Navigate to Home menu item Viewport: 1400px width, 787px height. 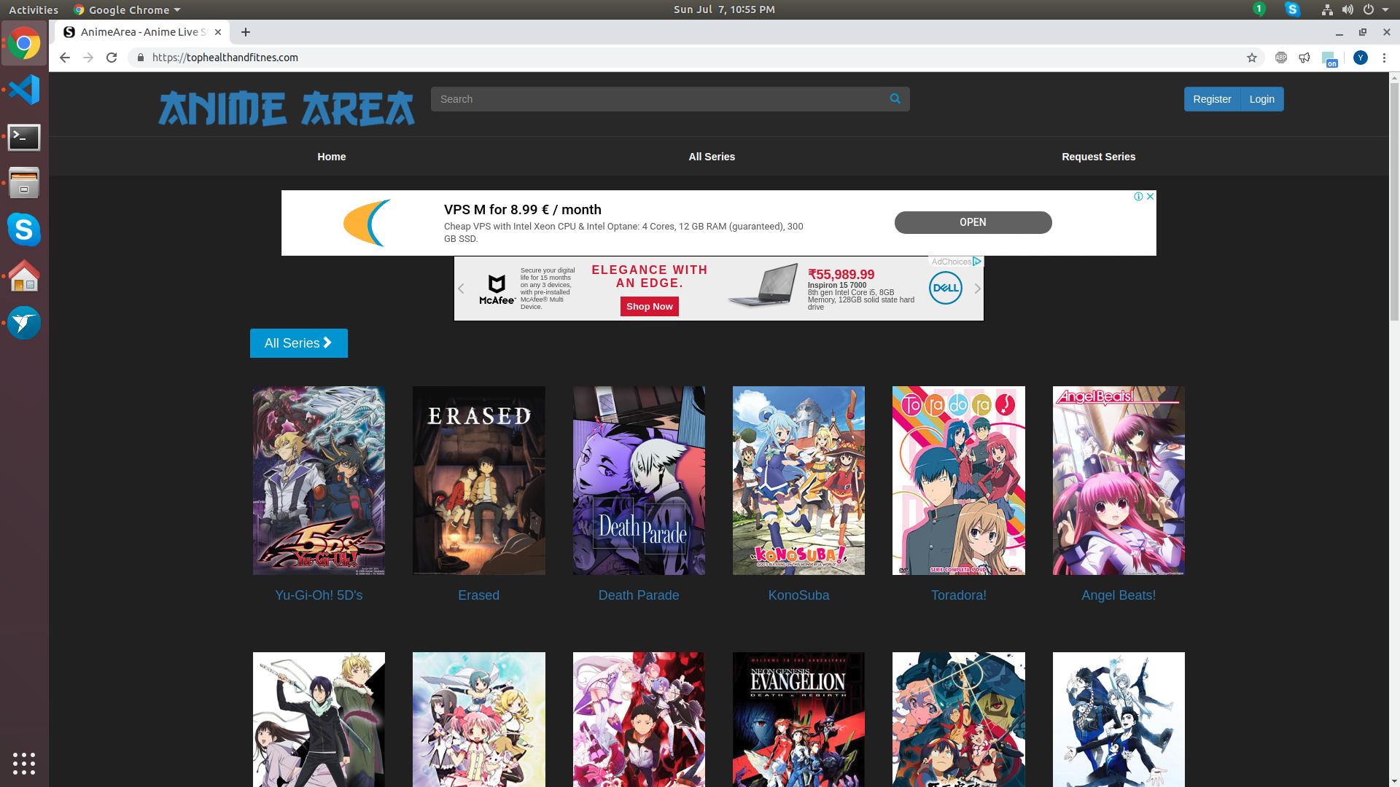pos(332,157)
